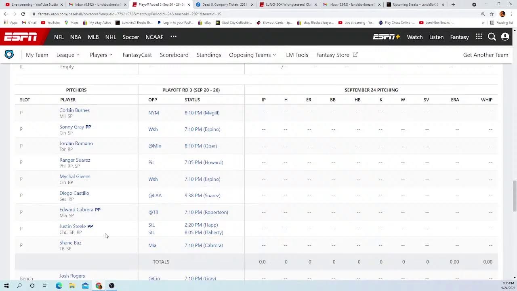Expand the Players dropdown
The image size is (517, 291).
click(101, 55)
